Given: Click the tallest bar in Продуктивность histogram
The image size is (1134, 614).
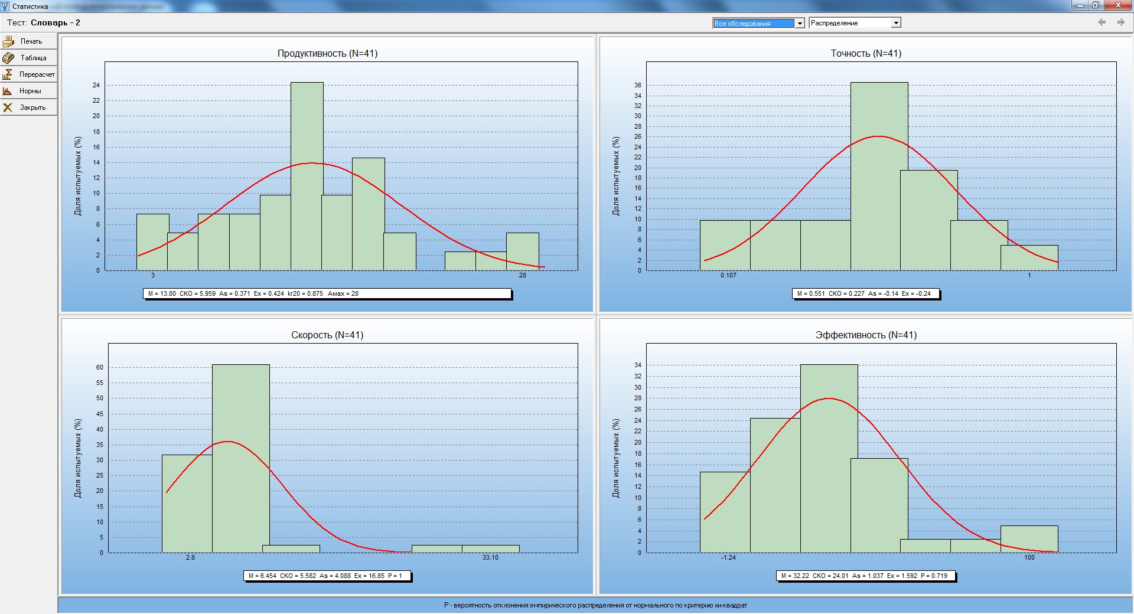Looking at the screenshot, I should (x=307, y=177).
